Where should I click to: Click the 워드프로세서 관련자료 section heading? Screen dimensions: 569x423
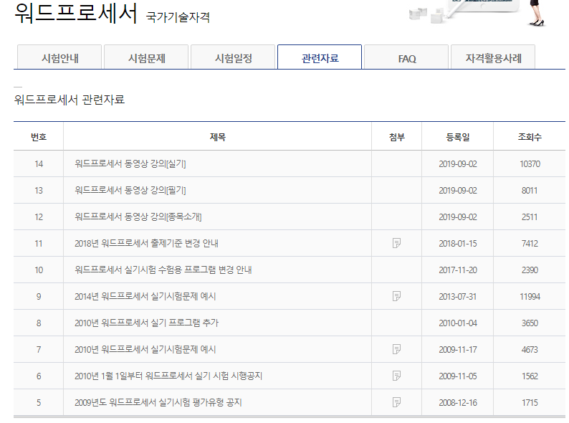(x=70, y=99)
